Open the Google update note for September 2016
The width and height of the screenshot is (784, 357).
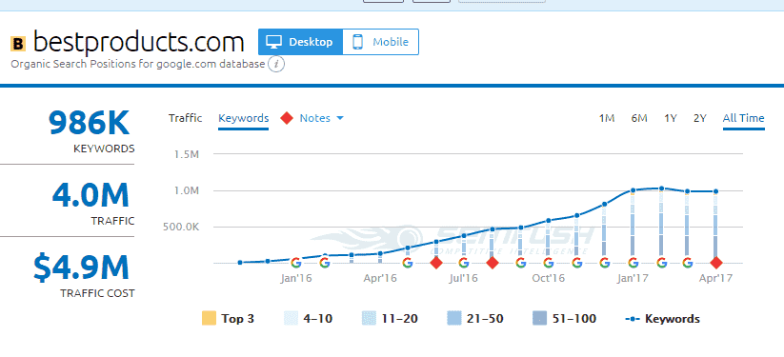[520, 263]
